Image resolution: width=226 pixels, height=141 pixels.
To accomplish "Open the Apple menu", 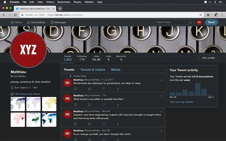I will click(x=5, y=2).
